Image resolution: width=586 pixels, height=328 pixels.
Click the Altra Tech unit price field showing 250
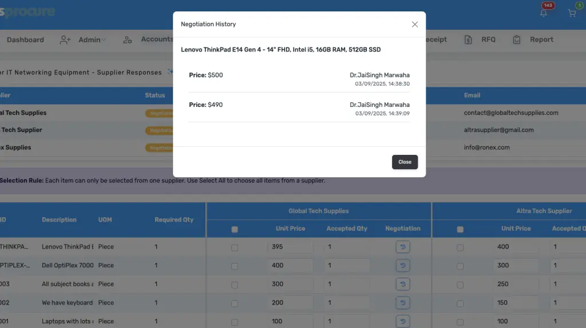[516, 284]
